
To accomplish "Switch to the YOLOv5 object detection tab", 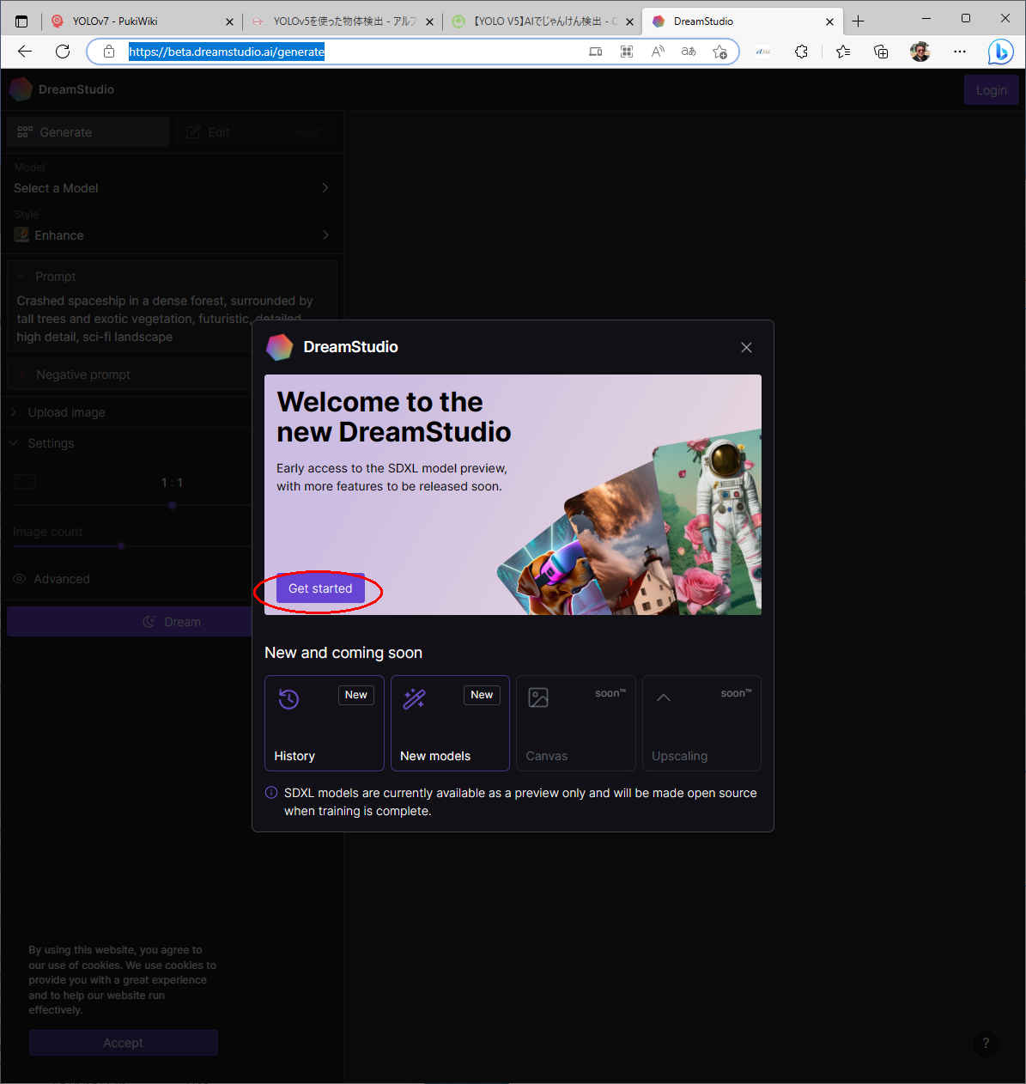I will (344, 21).
